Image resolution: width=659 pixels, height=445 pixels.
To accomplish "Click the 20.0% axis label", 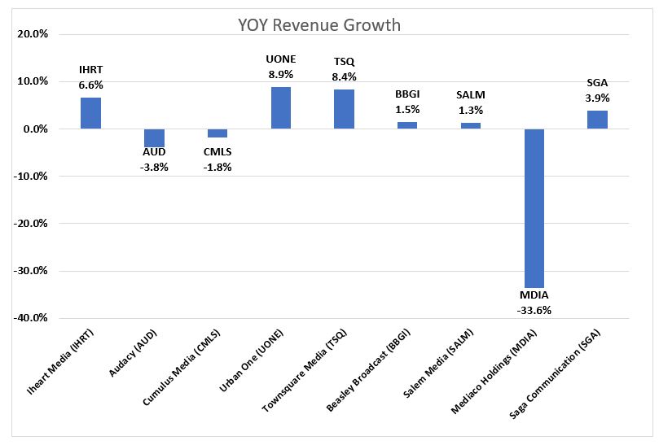I will pyautogui.click(x=33, y=34).
